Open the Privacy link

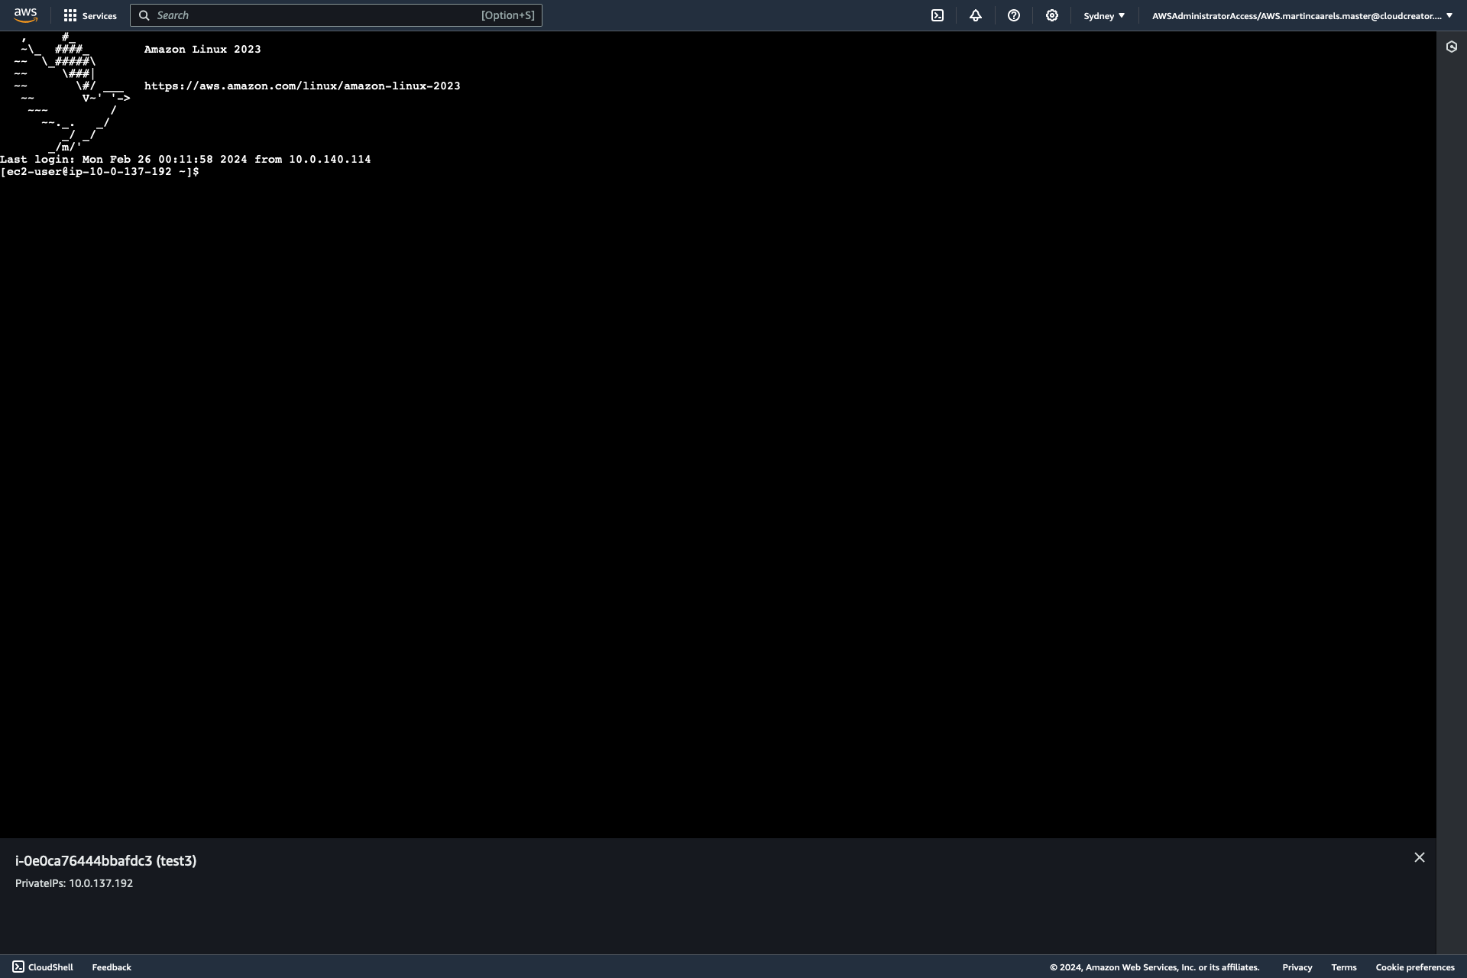click(1297, 967)
